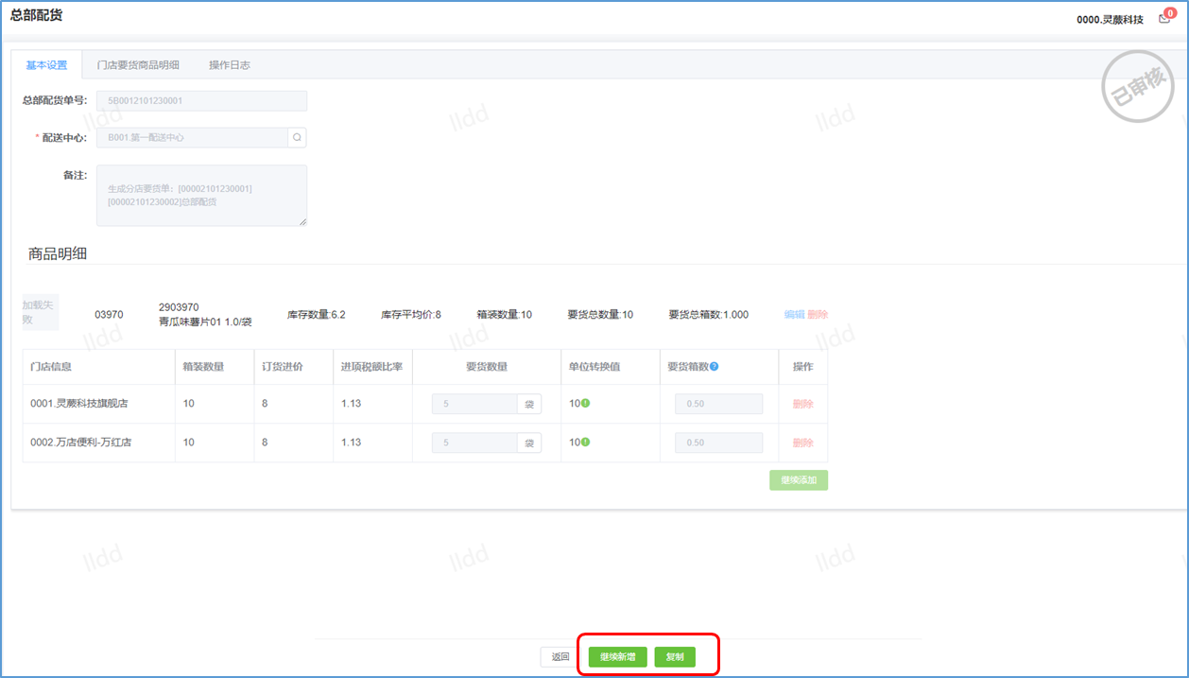Click the green info icon in 万红店 row

click(586, 443)
